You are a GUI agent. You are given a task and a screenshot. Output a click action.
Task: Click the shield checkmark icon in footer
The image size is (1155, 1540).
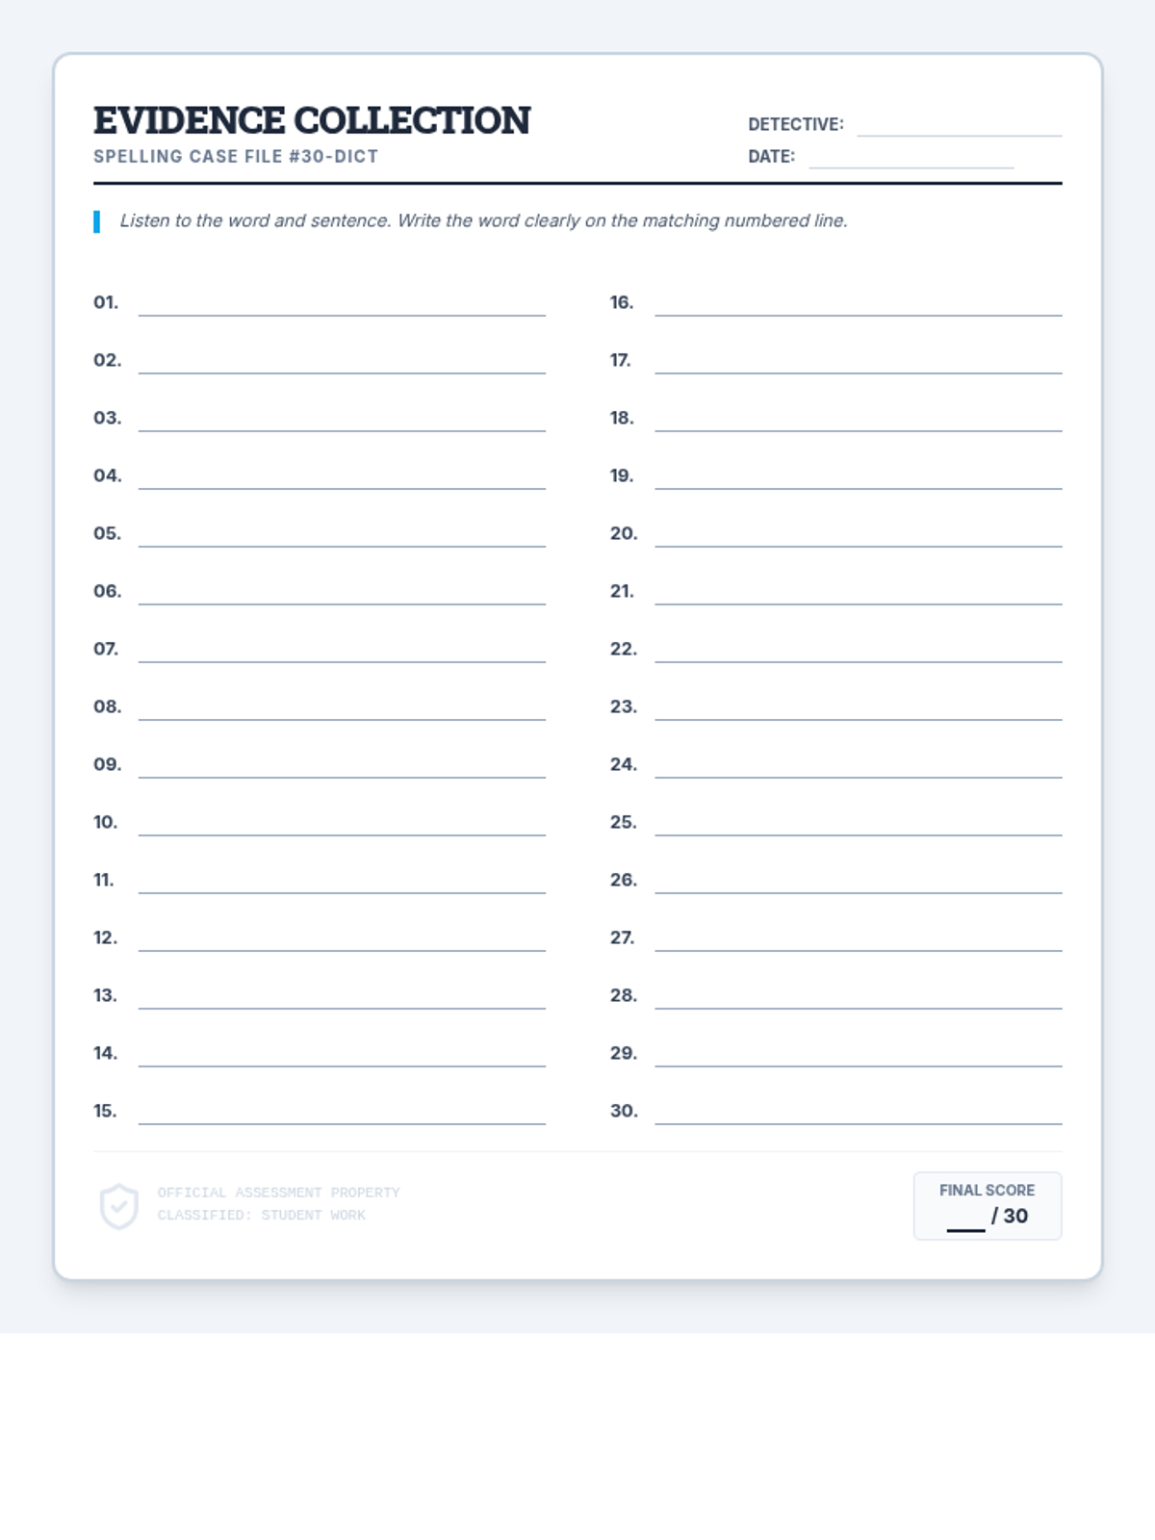119,1206
